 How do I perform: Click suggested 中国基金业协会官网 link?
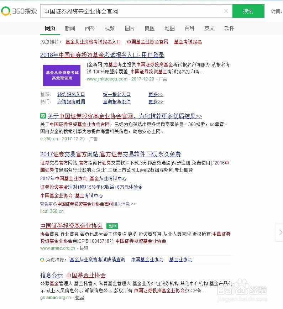[x=148, y=42]
